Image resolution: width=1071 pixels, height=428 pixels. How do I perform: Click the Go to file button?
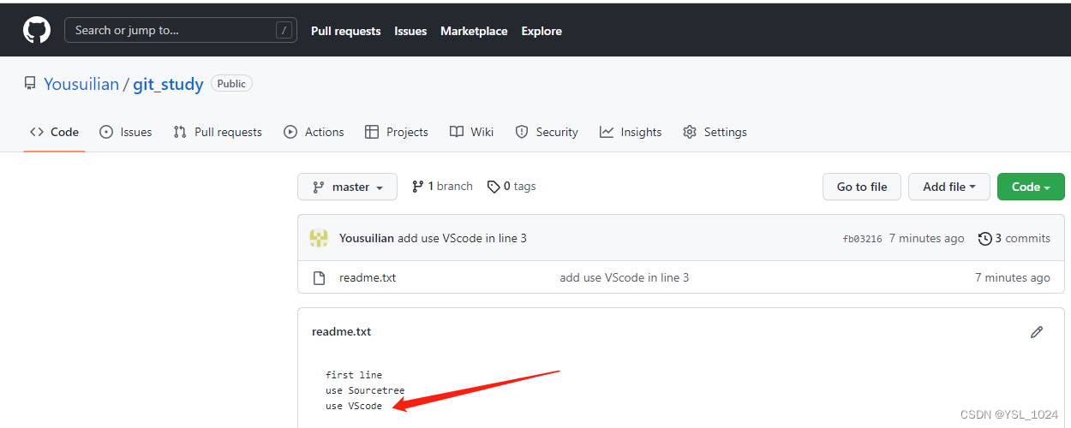[x=862, y=187]
